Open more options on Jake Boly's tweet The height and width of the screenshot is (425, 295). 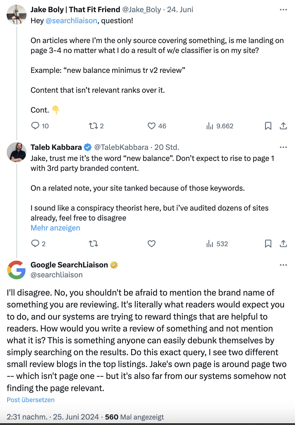coord(283,9)
